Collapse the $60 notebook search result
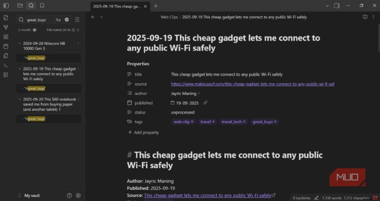 [20, 100]
